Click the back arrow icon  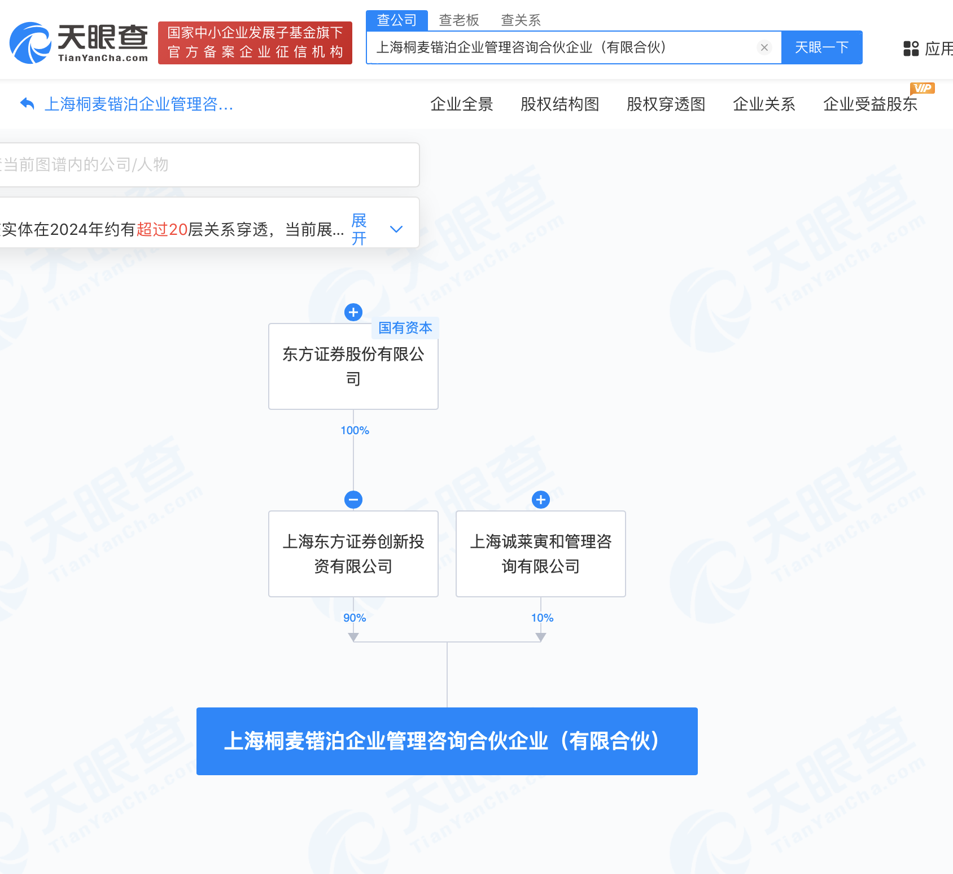point(27,104)
